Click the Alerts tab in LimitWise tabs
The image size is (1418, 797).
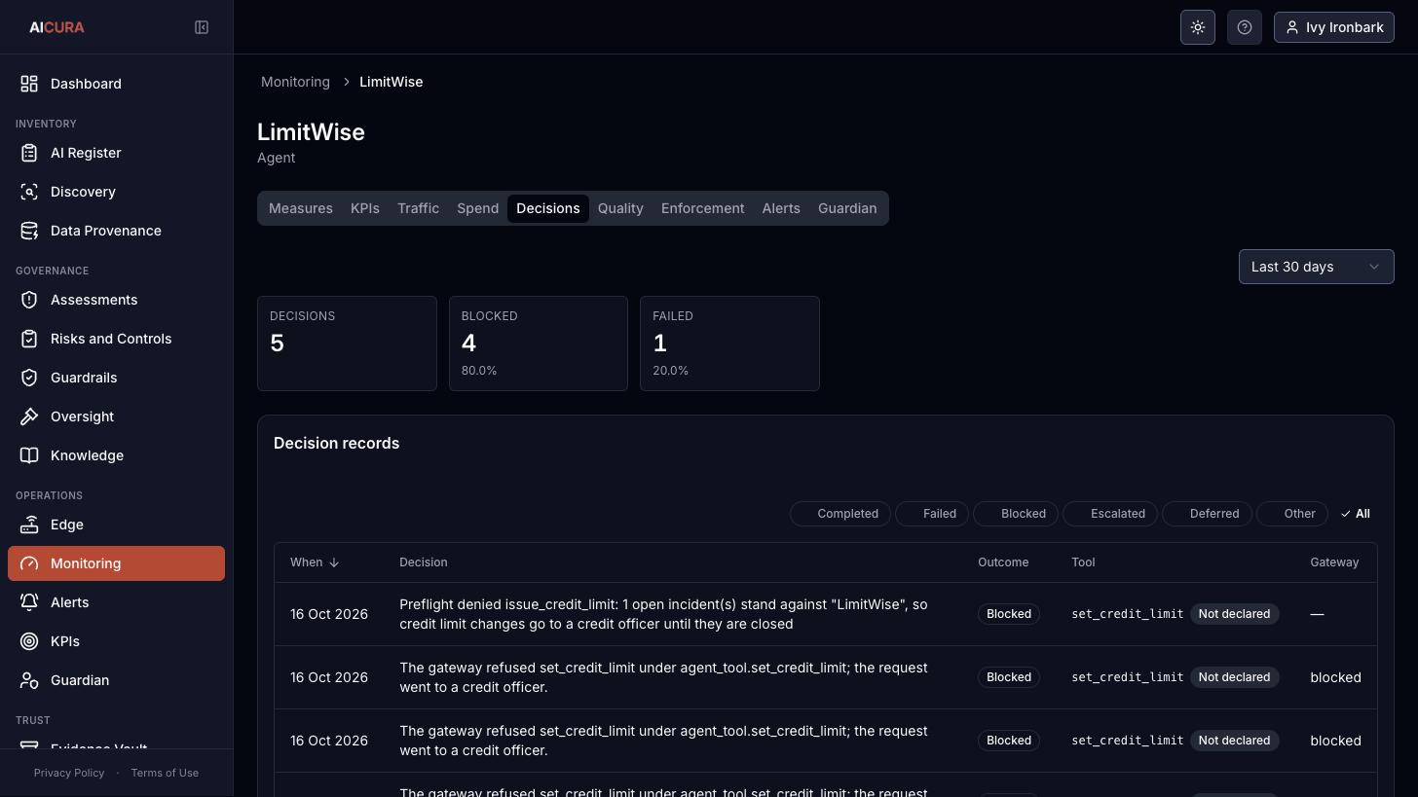point(781,208)
